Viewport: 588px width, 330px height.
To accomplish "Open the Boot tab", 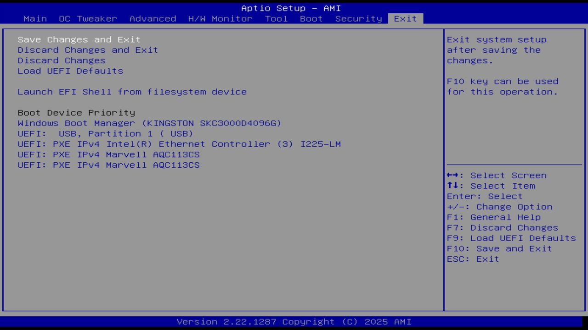I will click(x=311, y=19).
